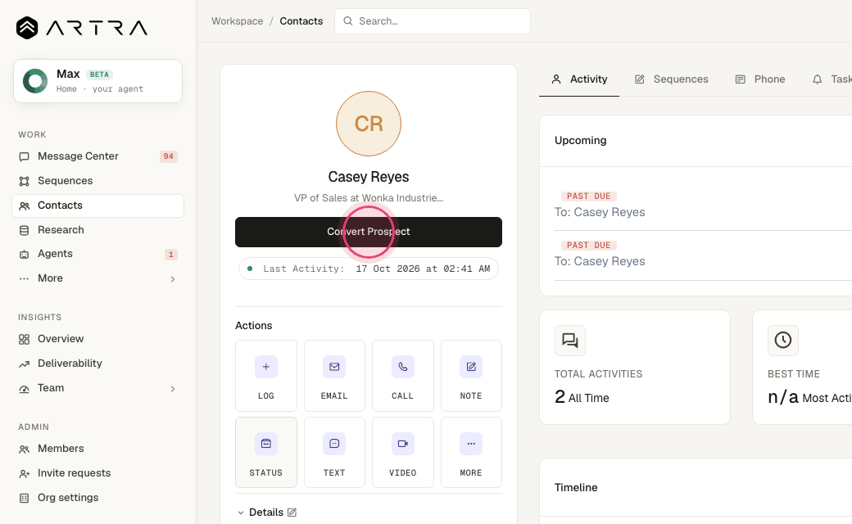The width and height of the screenshot is (852, 524).
Task: Click the Agents count badge showing 1
Action: [x=171, y=254]
